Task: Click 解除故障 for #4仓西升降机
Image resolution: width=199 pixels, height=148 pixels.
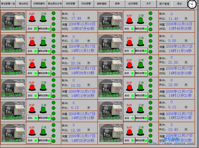Action: click(x=45, y=96)
